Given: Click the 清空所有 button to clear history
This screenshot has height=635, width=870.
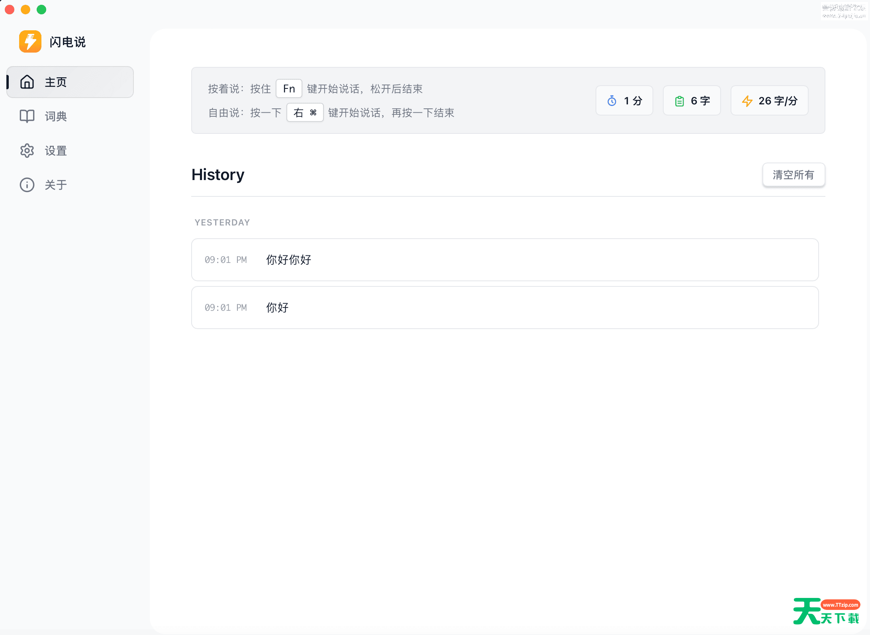Looking at the screenshot, I should tap(794, 174).
